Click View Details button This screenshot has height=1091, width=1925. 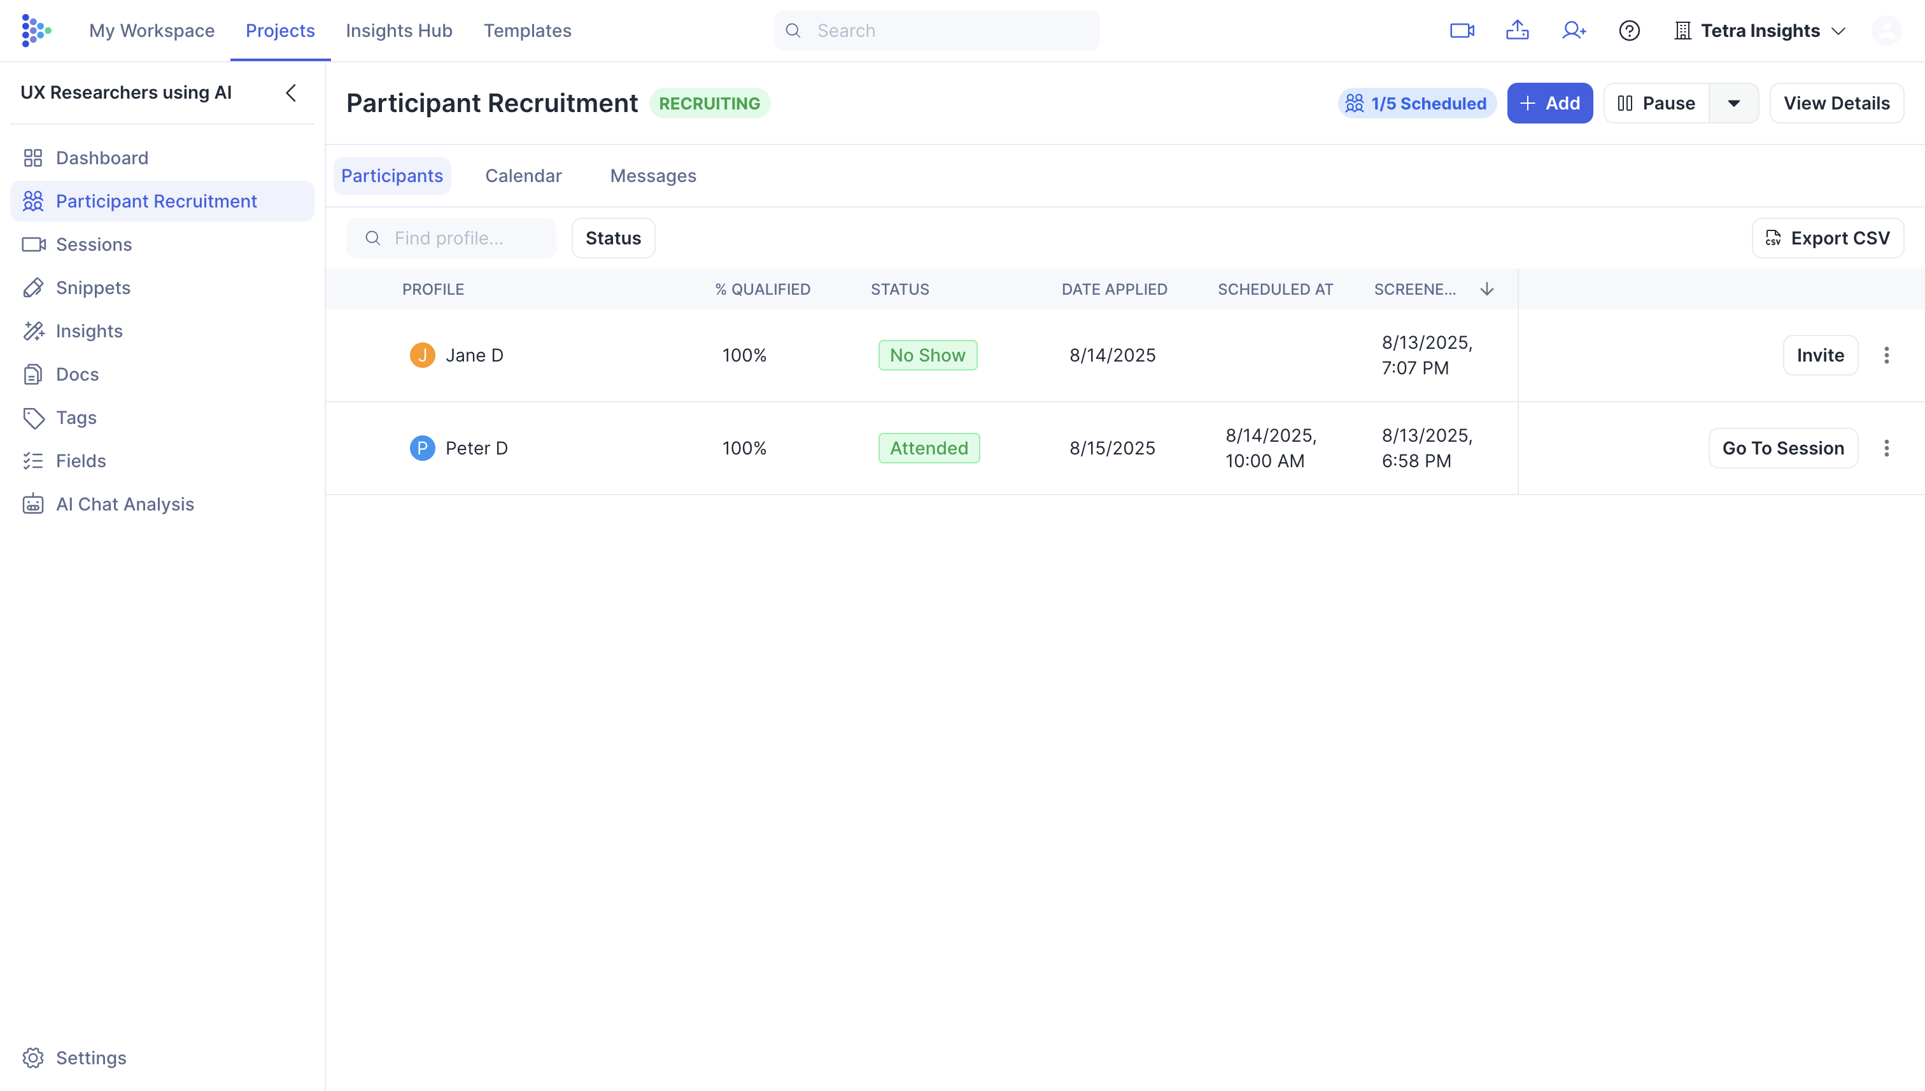1837,103
